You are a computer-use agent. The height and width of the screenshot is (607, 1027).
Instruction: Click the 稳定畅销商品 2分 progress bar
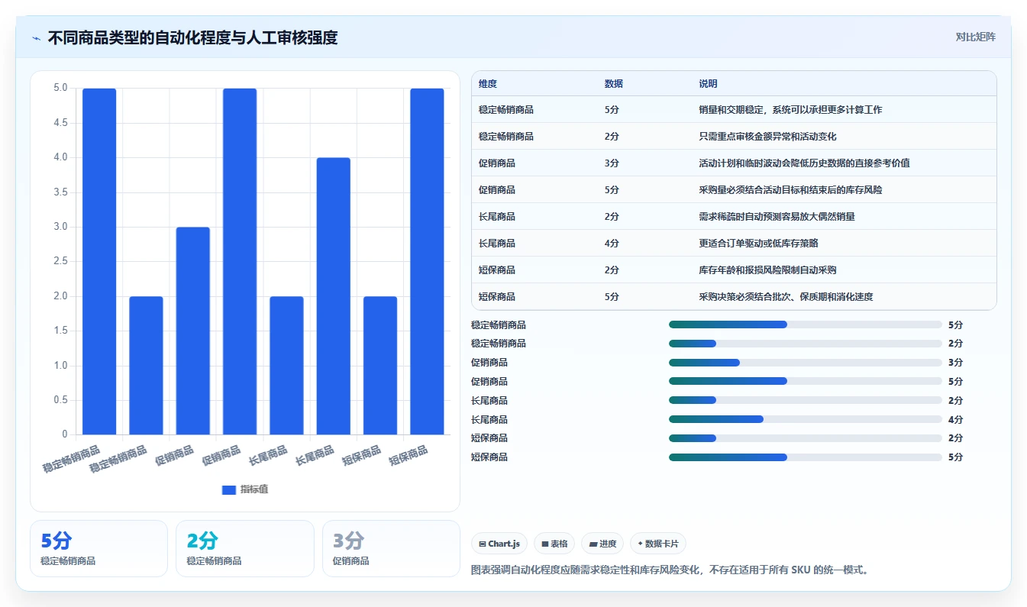click(806, 344)
